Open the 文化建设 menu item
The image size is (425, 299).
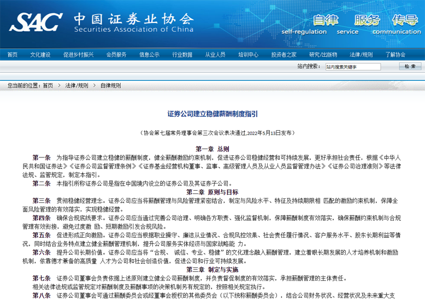point(40,55)
